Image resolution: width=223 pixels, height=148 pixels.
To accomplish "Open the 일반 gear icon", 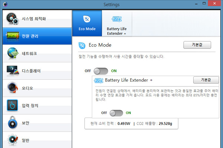I will click(13, 140).
